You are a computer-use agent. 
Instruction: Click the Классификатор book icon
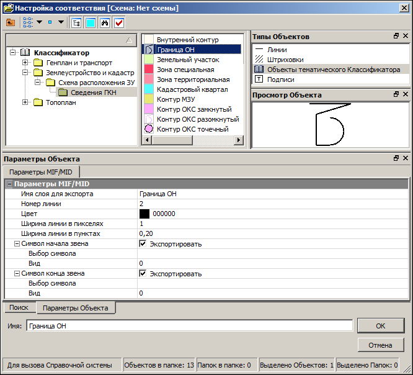click(25, 53)
